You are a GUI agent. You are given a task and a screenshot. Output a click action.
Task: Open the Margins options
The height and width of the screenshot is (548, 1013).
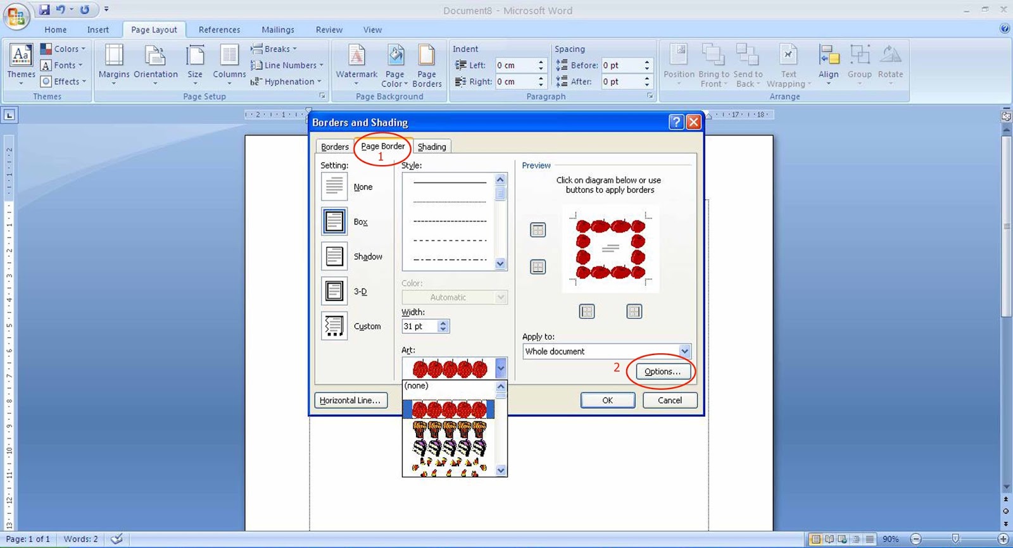(x=114, y=65)
